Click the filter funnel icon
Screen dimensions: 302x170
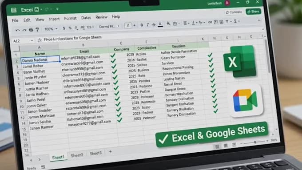pos(227,22)
